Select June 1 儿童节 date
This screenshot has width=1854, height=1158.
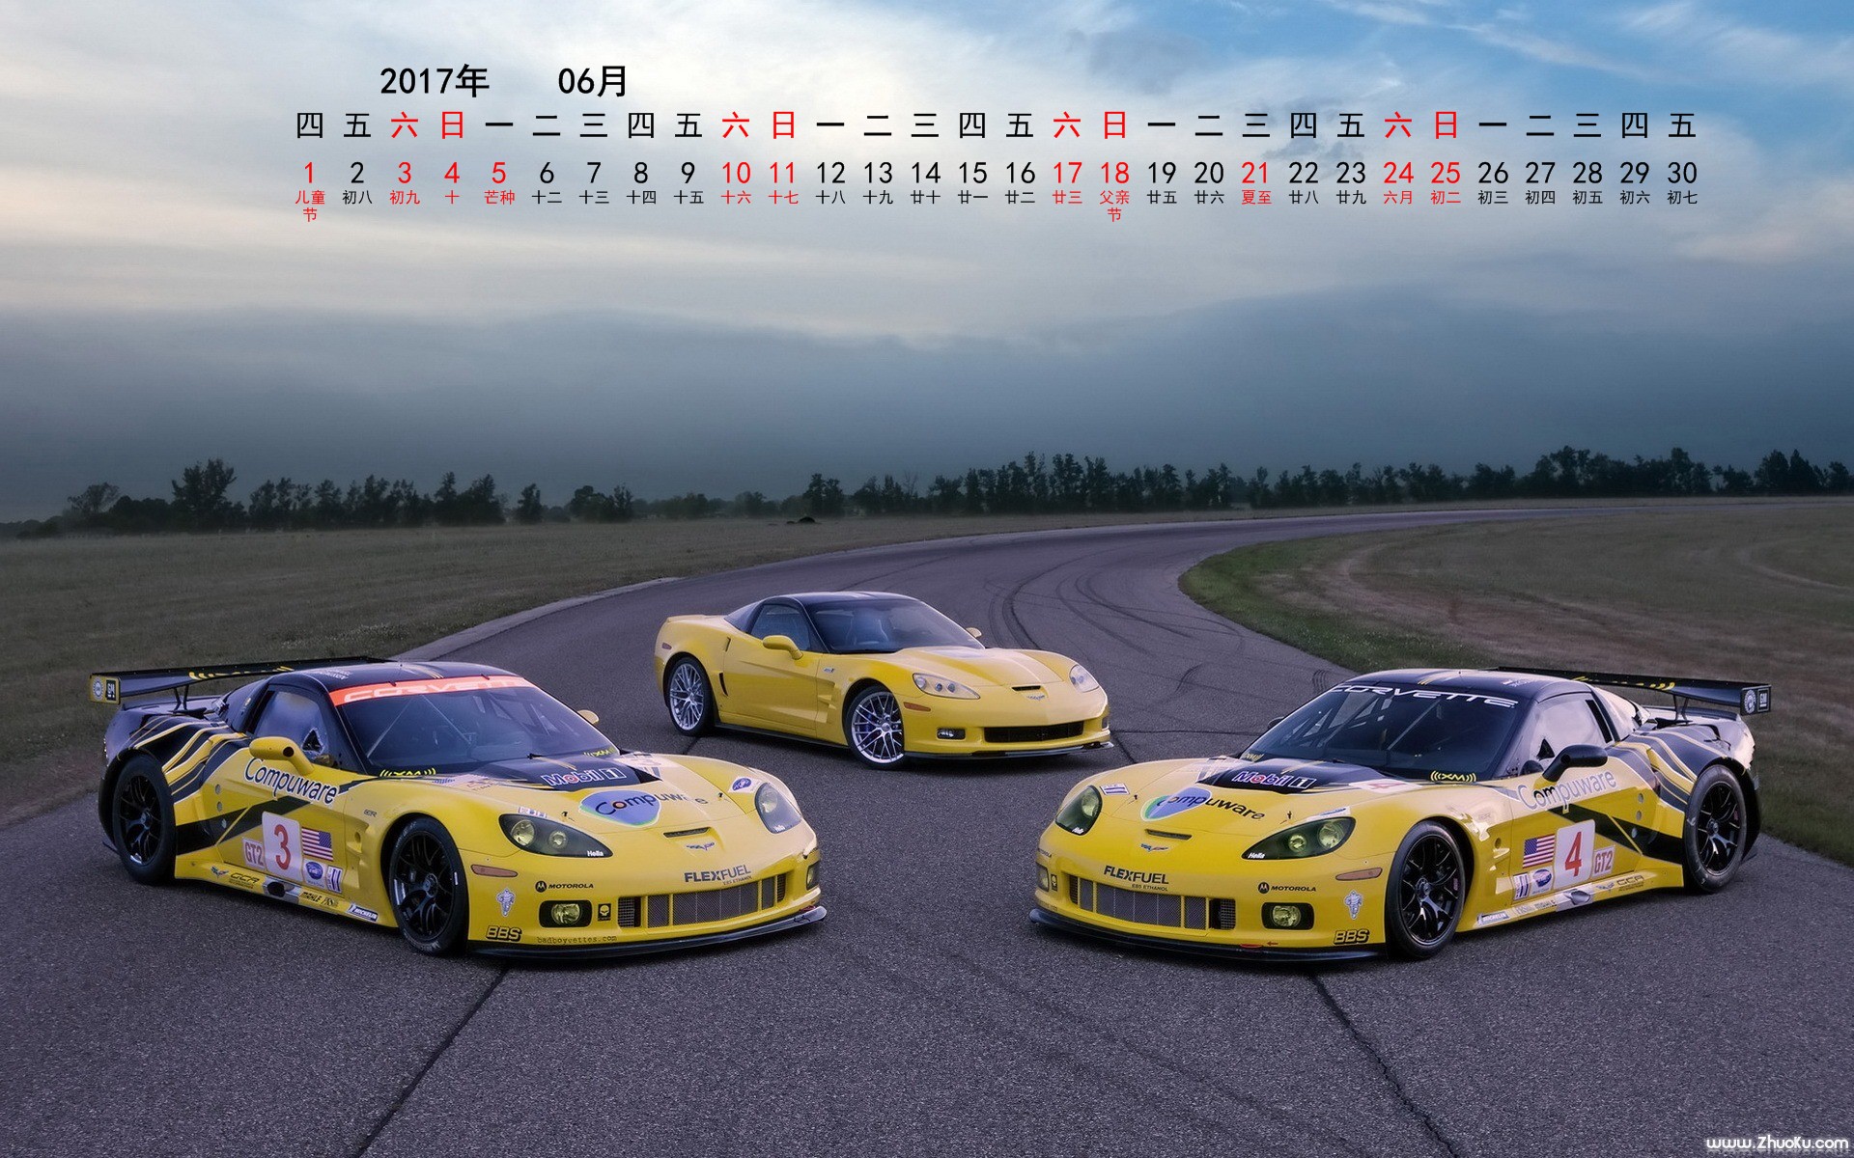[x=309, y=174]
